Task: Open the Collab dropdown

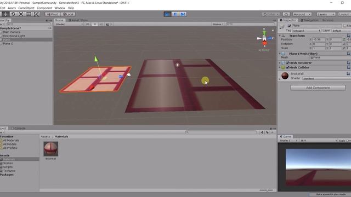Action: [270, 14]
